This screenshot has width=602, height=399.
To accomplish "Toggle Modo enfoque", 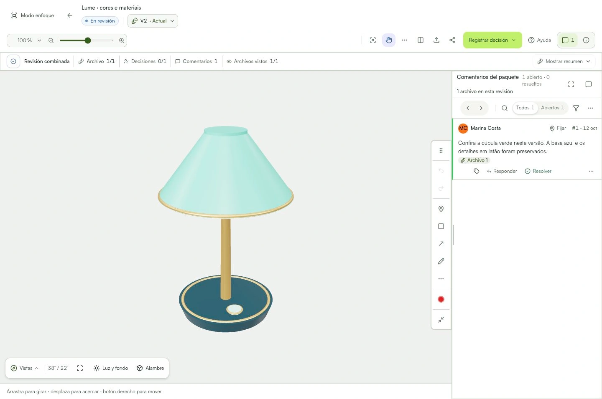I will pyautogui.click(x=33, y=15).
